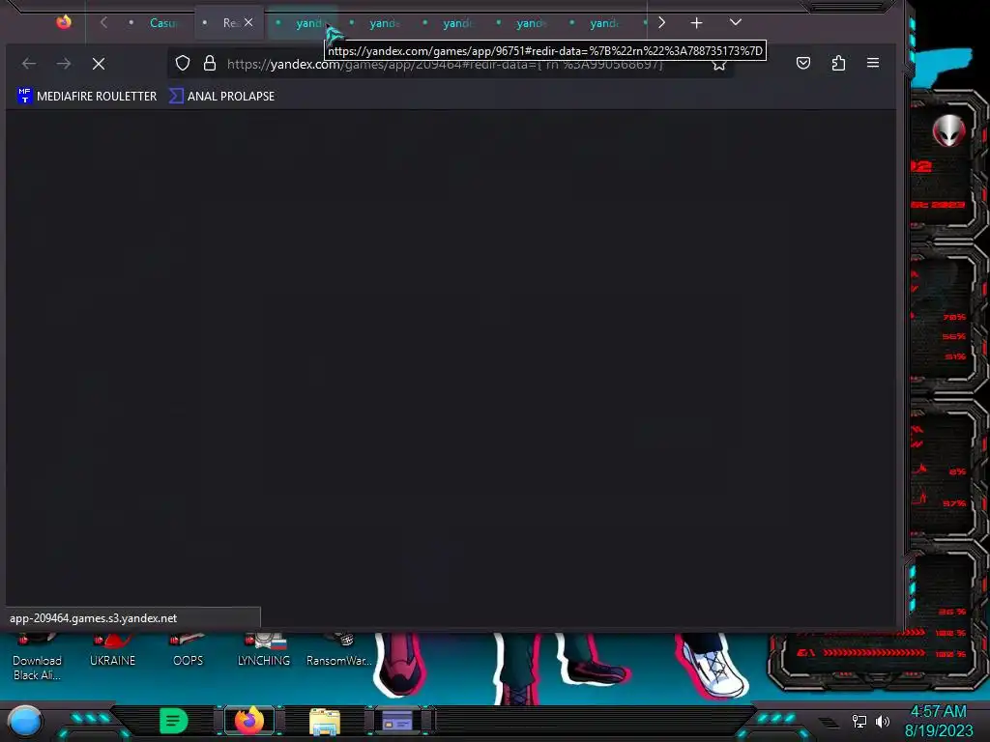Select Firefox in the taskbar

pos(249,721)
